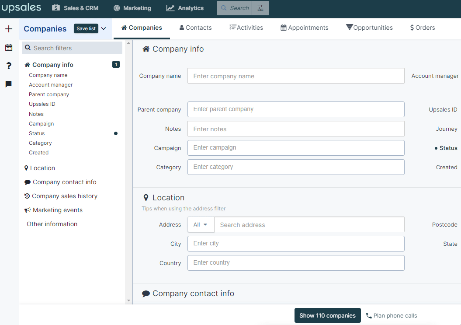Click the house icon beside Company info heading
Screen dimensions: 461x325
pyautogui.click(x=146, y=49)
